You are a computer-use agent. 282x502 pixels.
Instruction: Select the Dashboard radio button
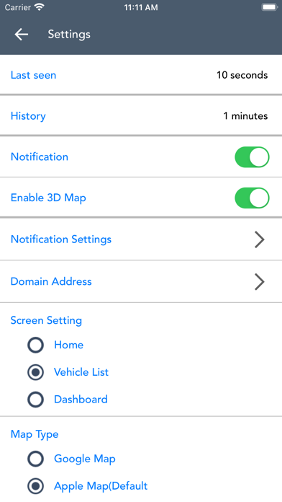click(35, 400)
